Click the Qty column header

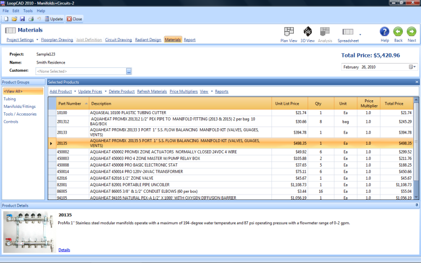[321, 104]
